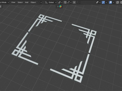Expand the chevron beside the colored cube
Image resolution: width=122 pixels, height=91 pixels.
point(58,6)
